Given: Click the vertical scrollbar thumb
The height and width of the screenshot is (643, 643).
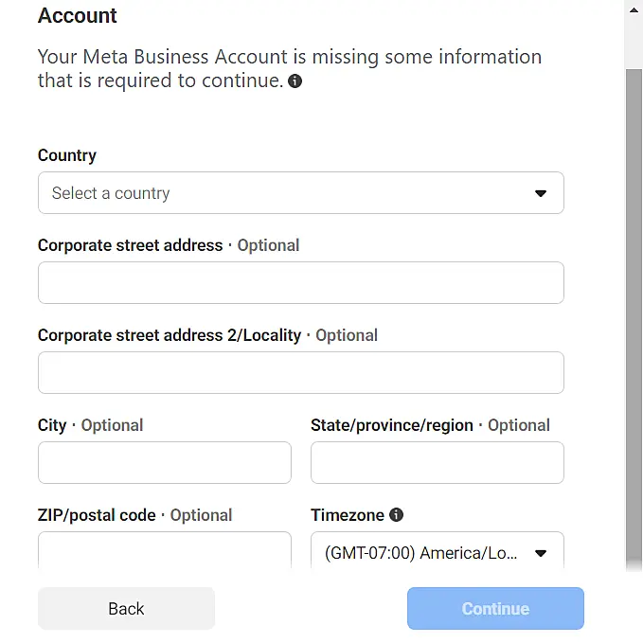Looking at the screenshot, I should coord(634,313).
